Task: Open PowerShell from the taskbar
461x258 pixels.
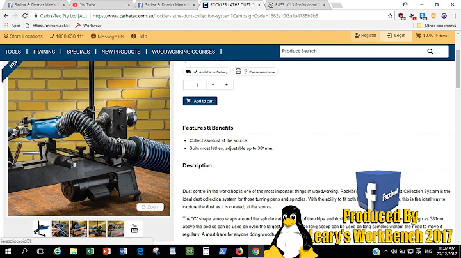Action: click(x=223, y=251)
